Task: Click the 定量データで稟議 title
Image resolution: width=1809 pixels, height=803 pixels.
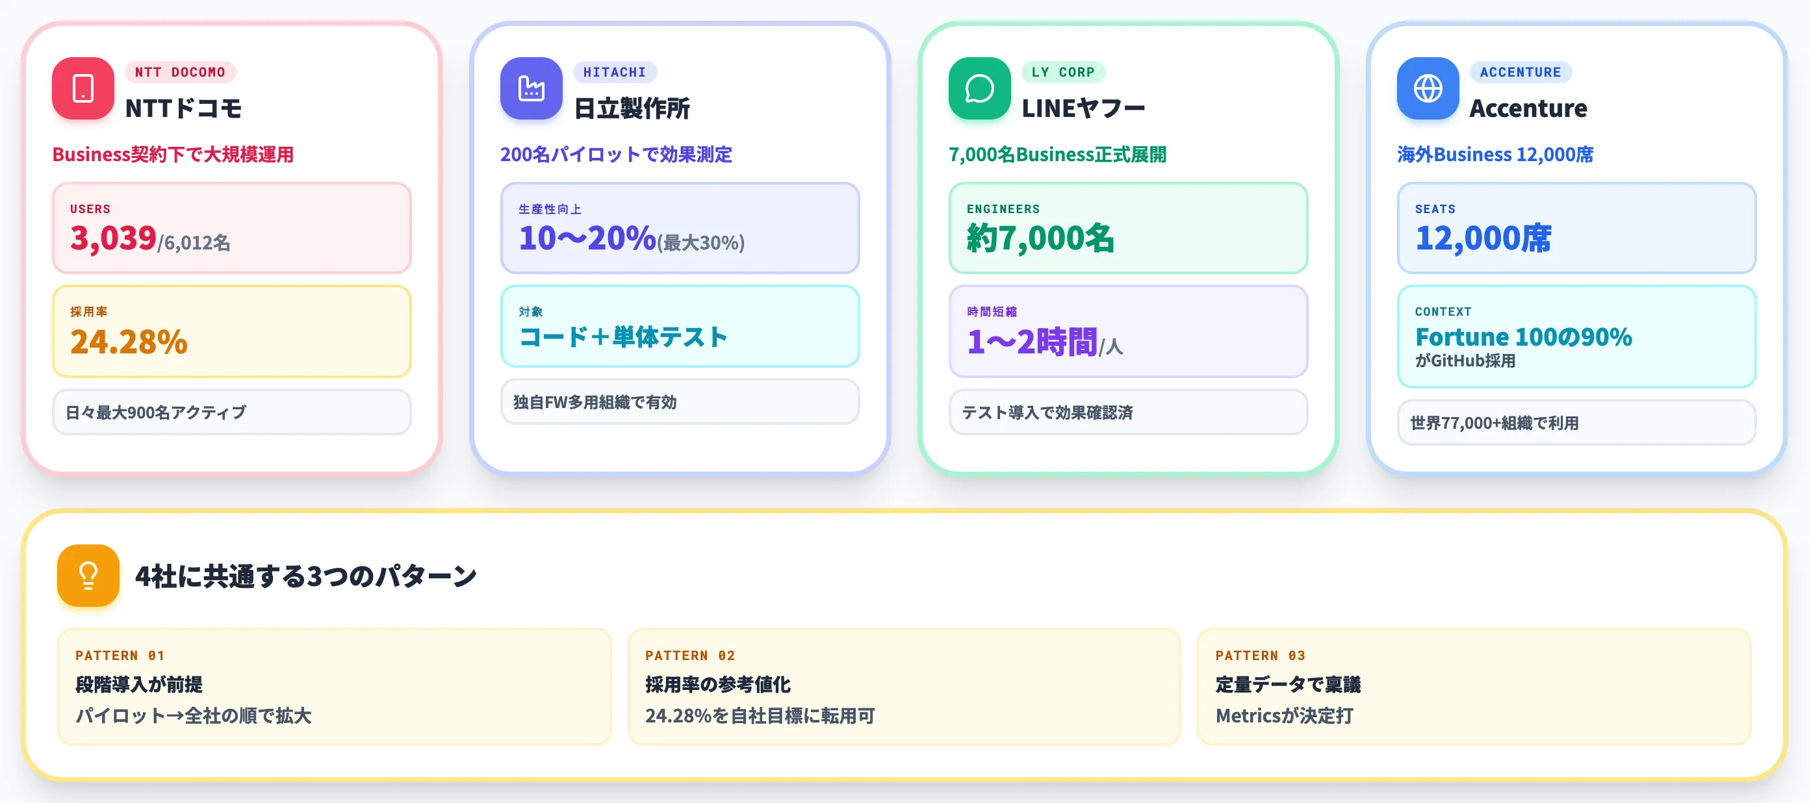Action: pos(1288,684)
